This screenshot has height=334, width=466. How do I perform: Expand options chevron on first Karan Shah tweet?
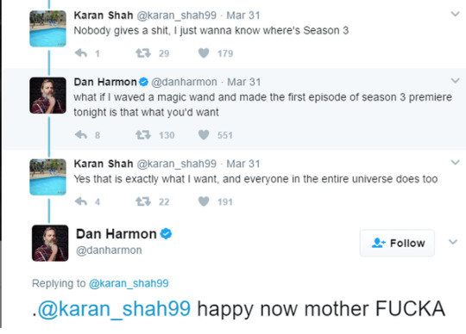point(455,14)
